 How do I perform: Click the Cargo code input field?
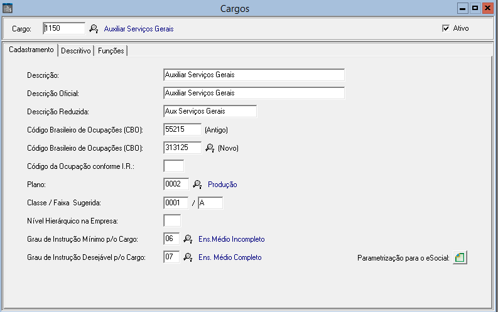tap(63, 28)
